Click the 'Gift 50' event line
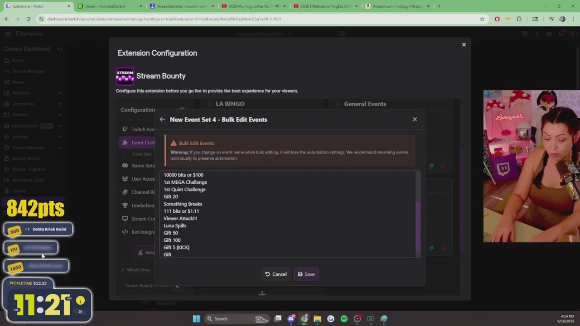The height and width of the screenshot is (326, 580). [171, 233]
